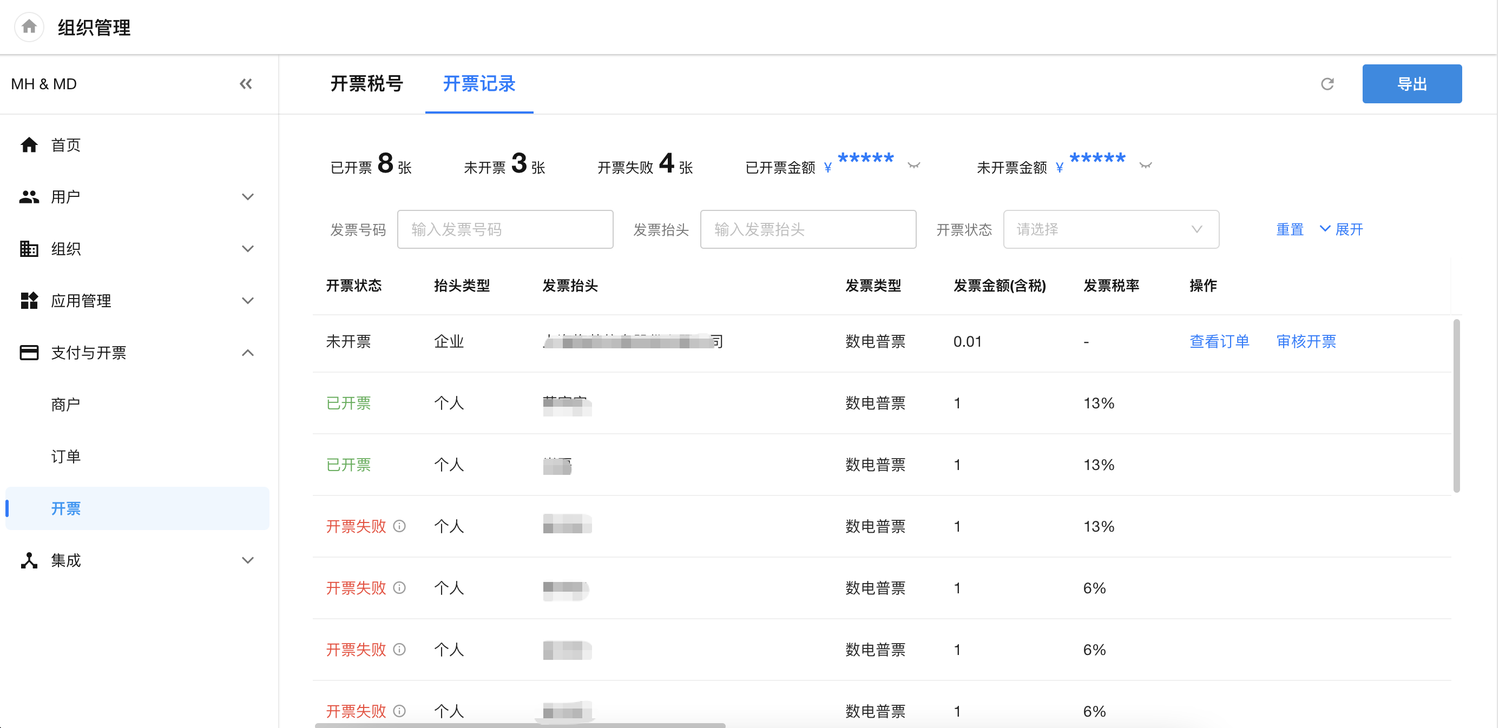Click the 应用管理 apps icon in sidebar

point(29,301)
